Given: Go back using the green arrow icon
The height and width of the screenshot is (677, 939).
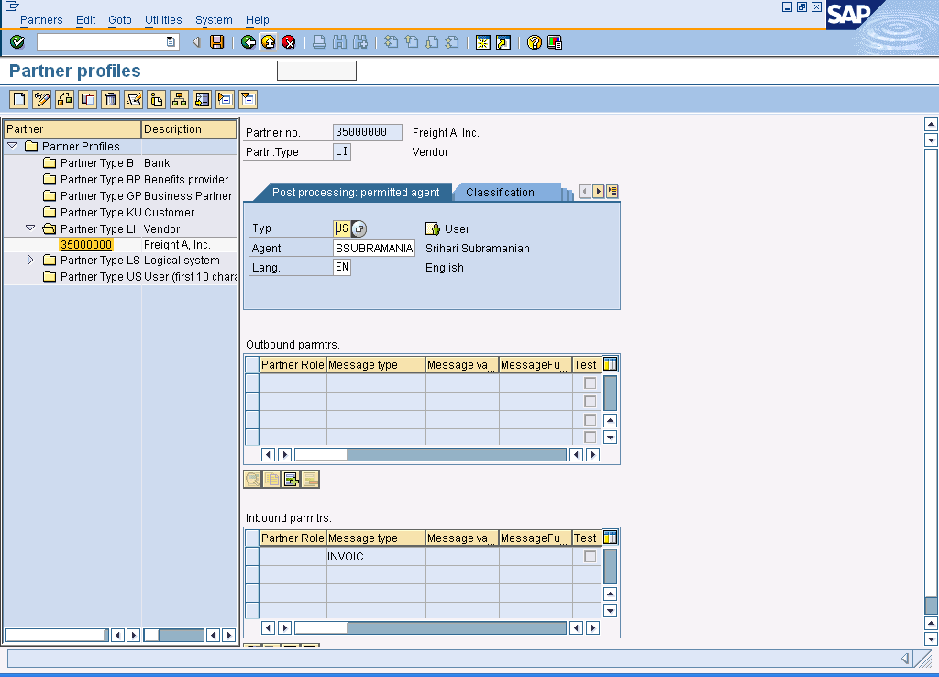Looking at the screenshot, I should pos(248,42).
